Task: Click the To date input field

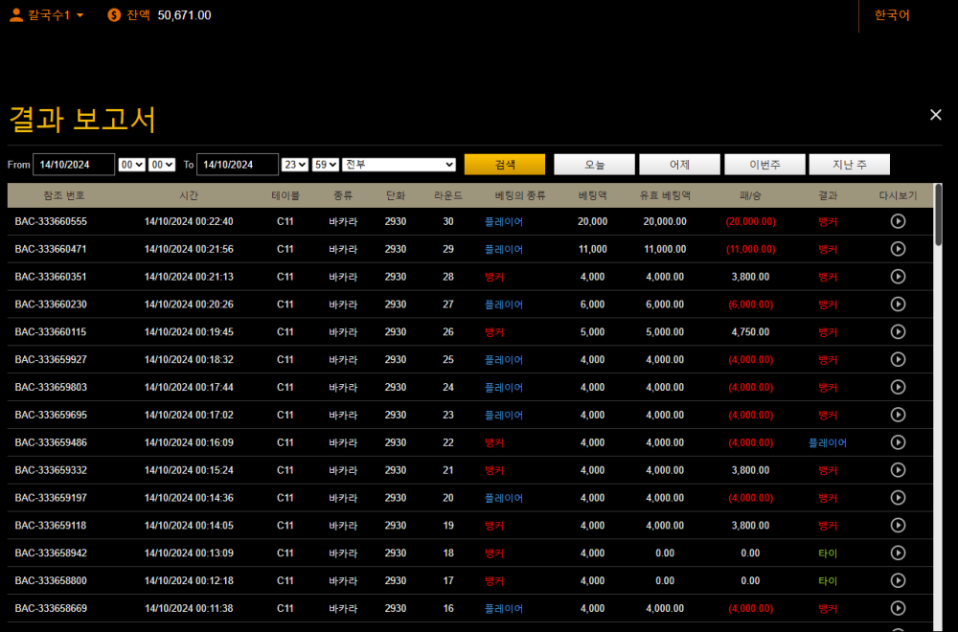Action: click(x=238, y=165)
